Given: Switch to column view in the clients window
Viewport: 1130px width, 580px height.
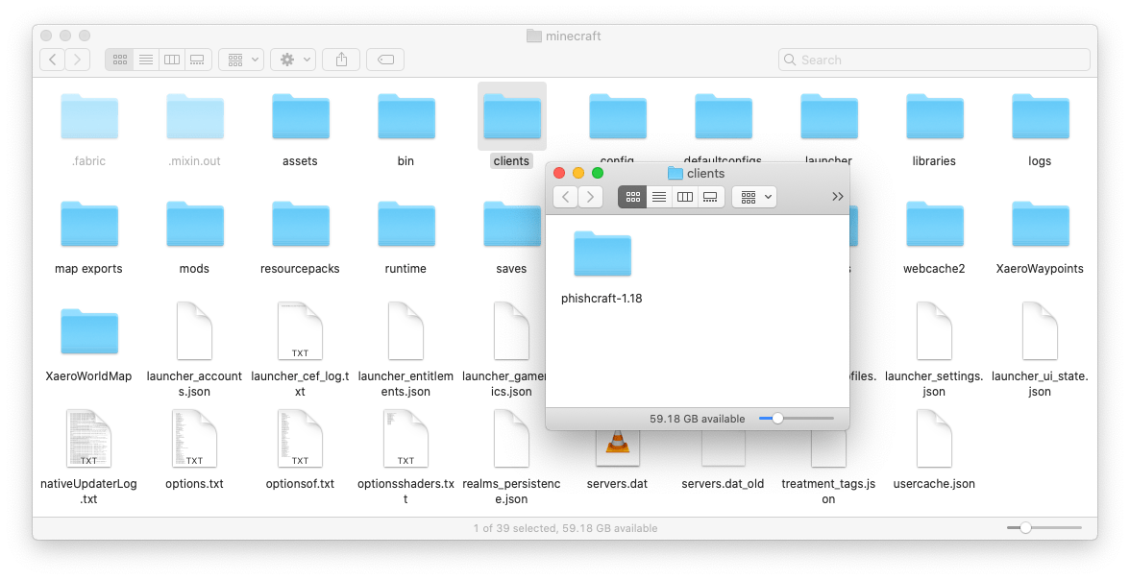Looking at the screenshot, I should [x=684, y=196].
